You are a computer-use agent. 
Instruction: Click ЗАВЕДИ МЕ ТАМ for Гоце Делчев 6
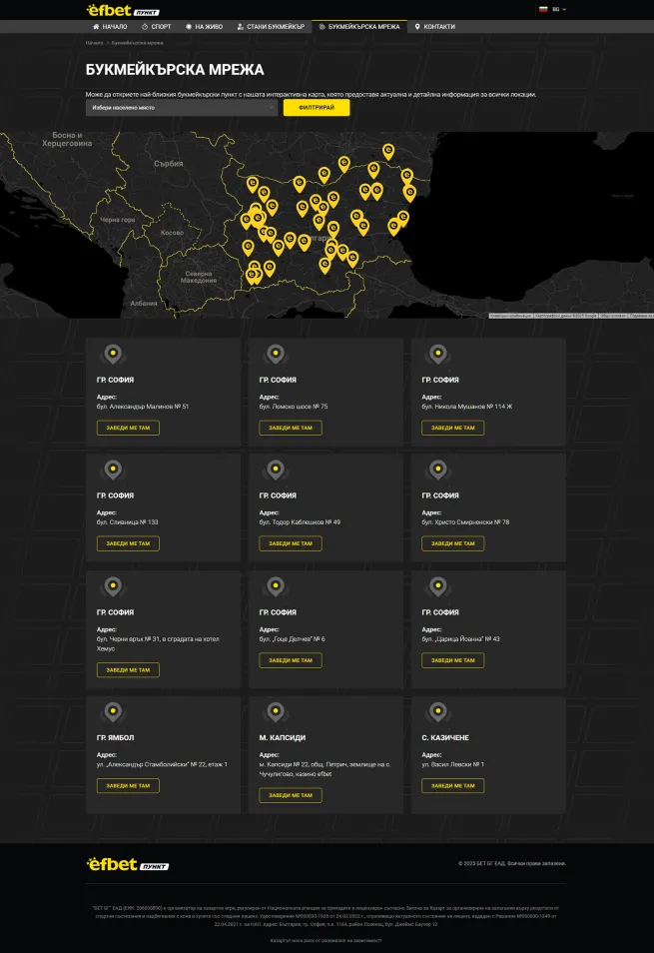291,660
